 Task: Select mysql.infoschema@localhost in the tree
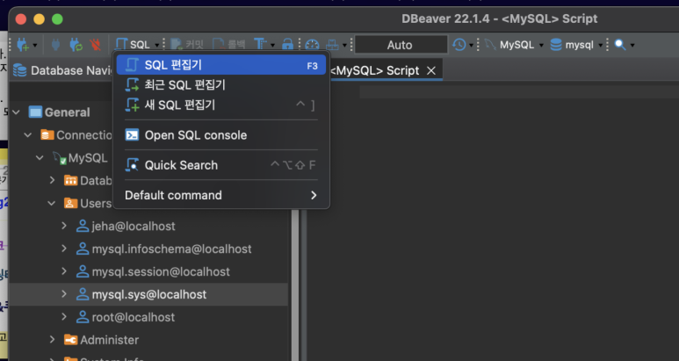tap(171, 249)
